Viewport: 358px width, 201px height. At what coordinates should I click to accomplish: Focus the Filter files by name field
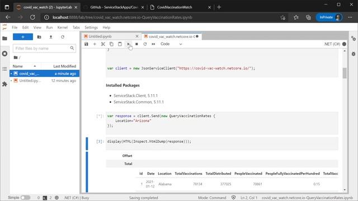tap(44, 49)
